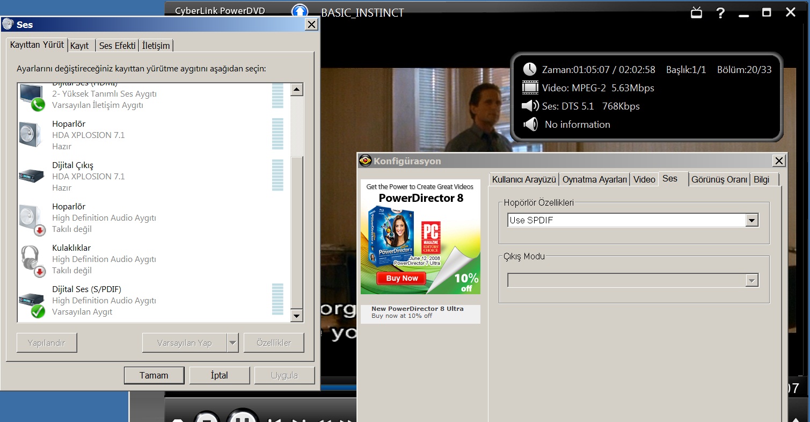
Task: Click the speaker icon beside Ses: DTS 5.1
Action: pos(530,106)
